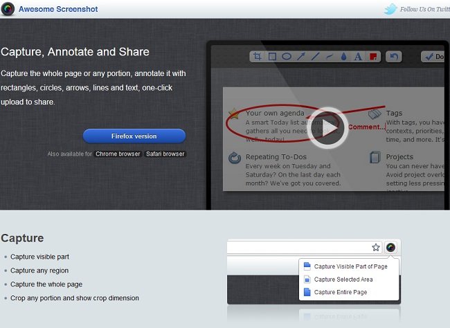Click the gold star beside 'Your own agenda'
Screen dimensions: 450x328
click(x=234, y=113)
